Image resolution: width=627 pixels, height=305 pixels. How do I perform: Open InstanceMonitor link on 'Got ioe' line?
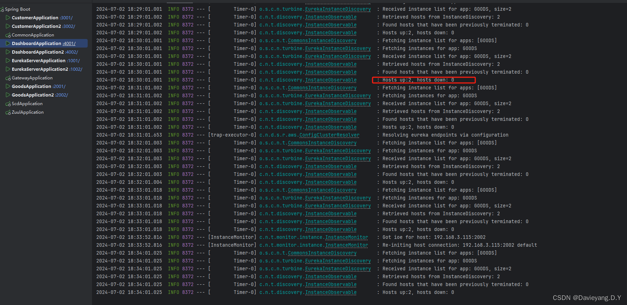click(346, 237)
